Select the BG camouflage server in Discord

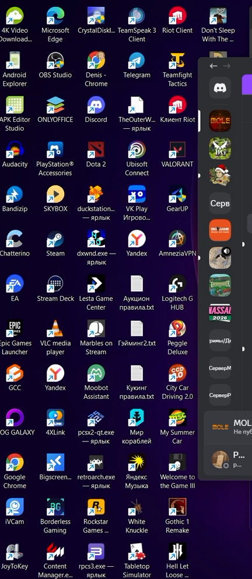point(220,149)
